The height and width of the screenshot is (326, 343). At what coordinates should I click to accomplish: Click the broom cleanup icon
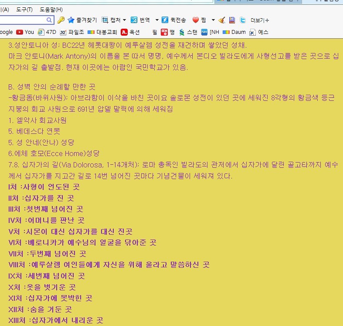tap(222, 20)
